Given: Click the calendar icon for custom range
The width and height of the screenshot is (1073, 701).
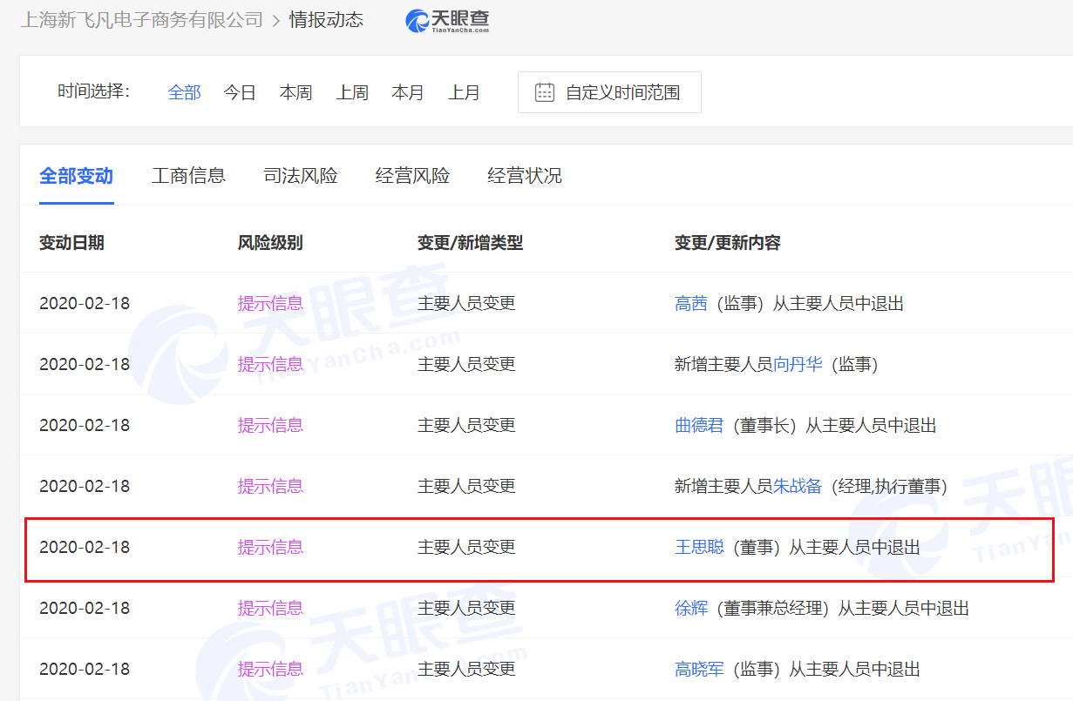Looking at the screenshot, I should tap(545, 92).
